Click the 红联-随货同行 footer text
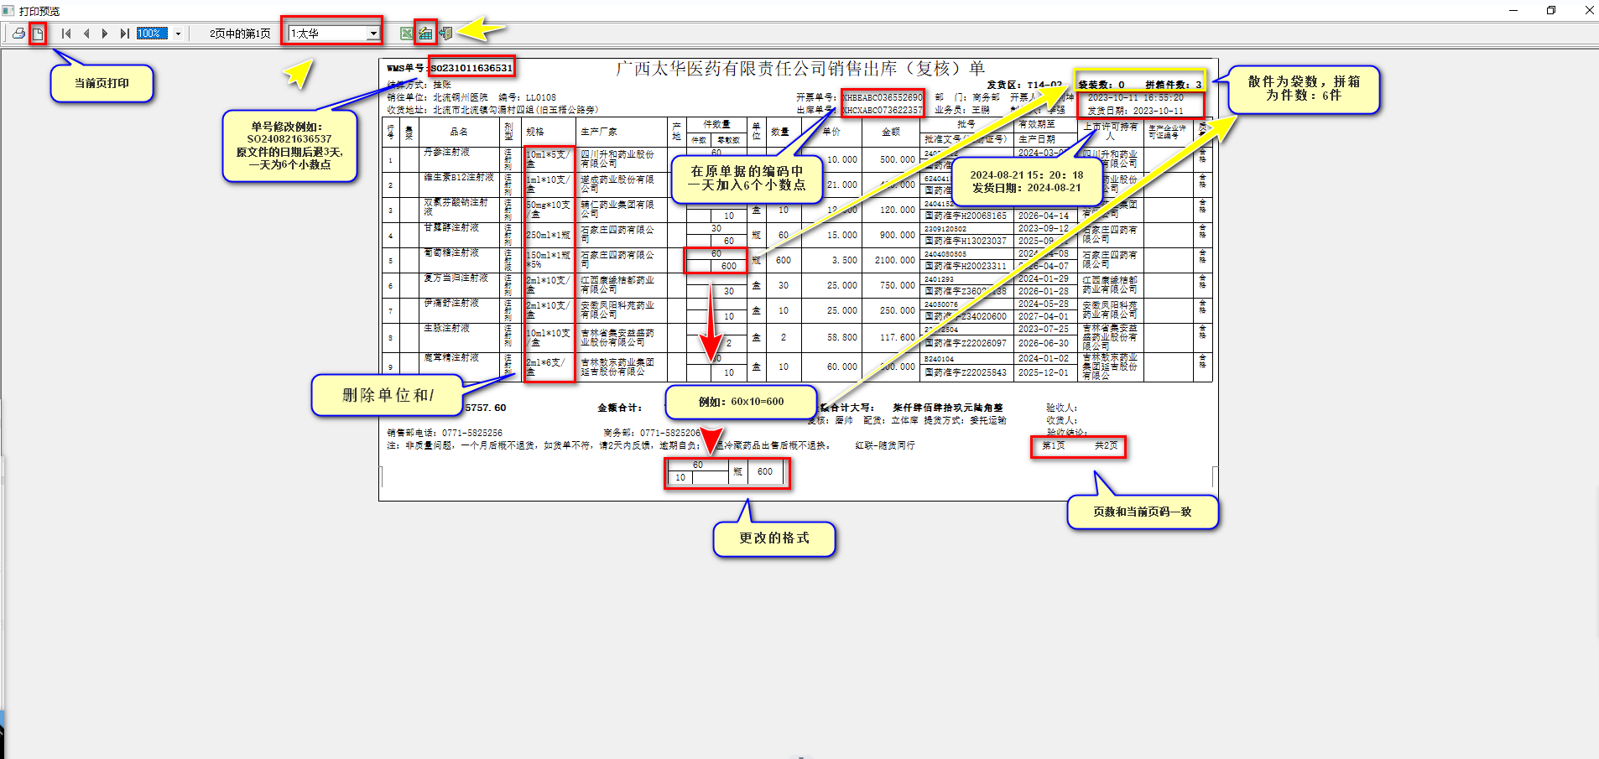This screenshot has width=1599, height=759. point(885,446)
